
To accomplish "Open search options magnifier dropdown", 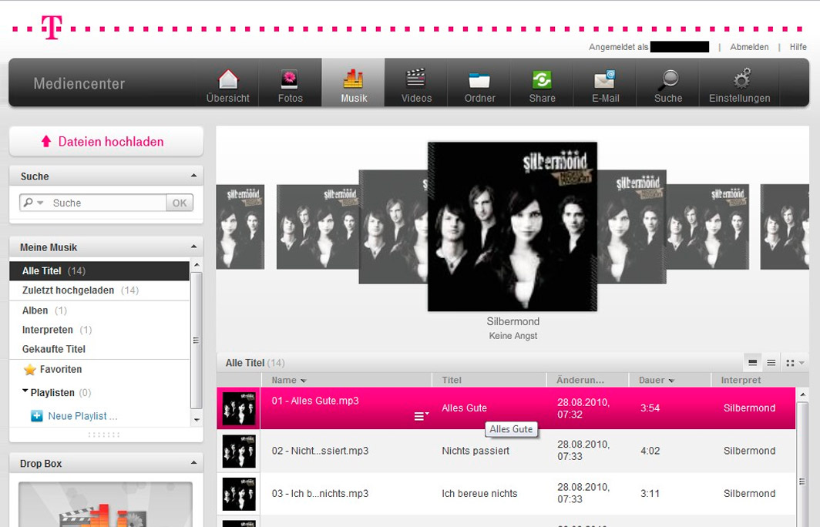I will pyautogui.click(x=32, y=203).
